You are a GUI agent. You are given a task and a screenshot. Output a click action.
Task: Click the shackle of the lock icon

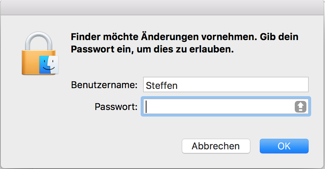[39, 41]
